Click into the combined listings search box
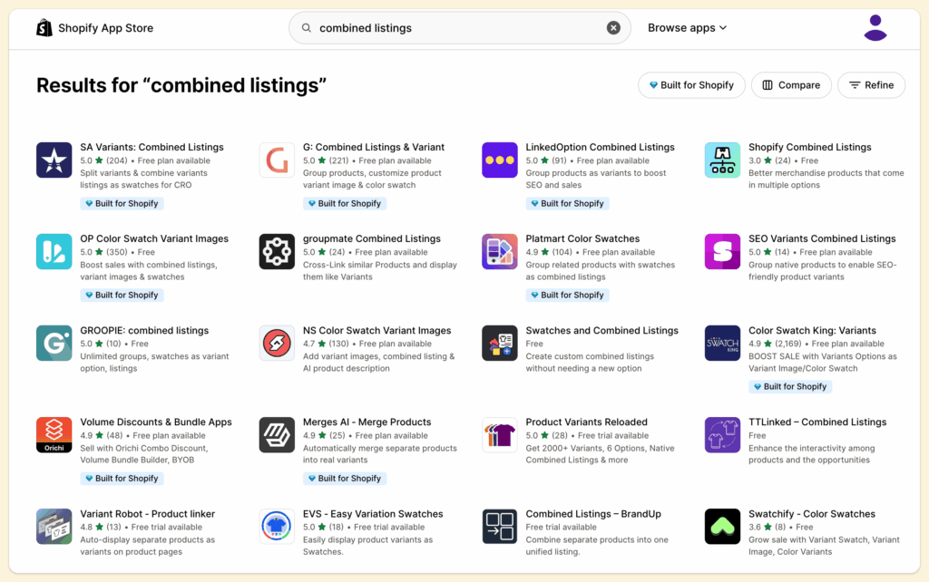The image size is (929, 582). [x=454, y=28]
